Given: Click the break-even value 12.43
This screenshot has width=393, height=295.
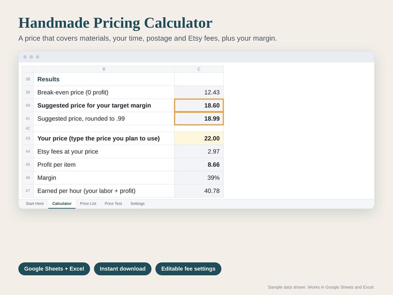Looking at the screenshot, I should (x=199, y=92).
